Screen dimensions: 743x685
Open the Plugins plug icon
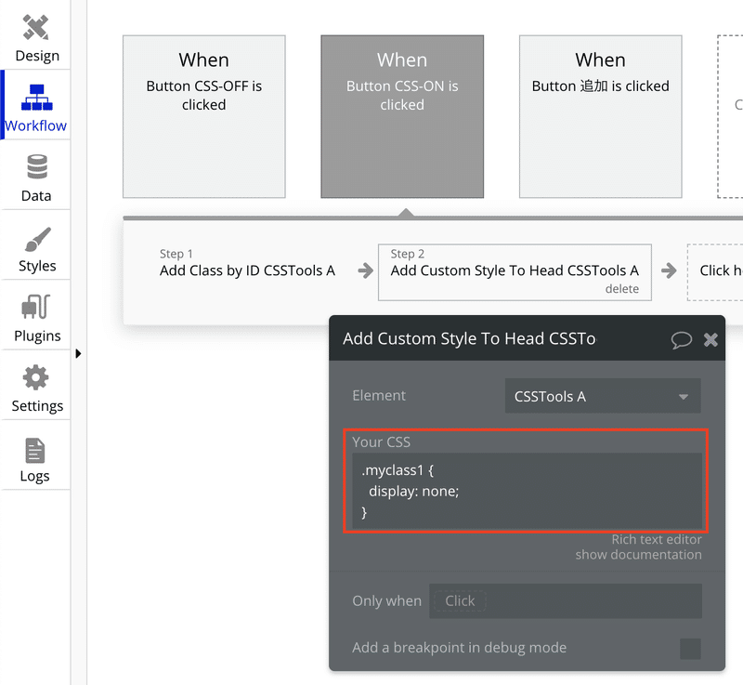pyautogui.click(x=36, y=307)
